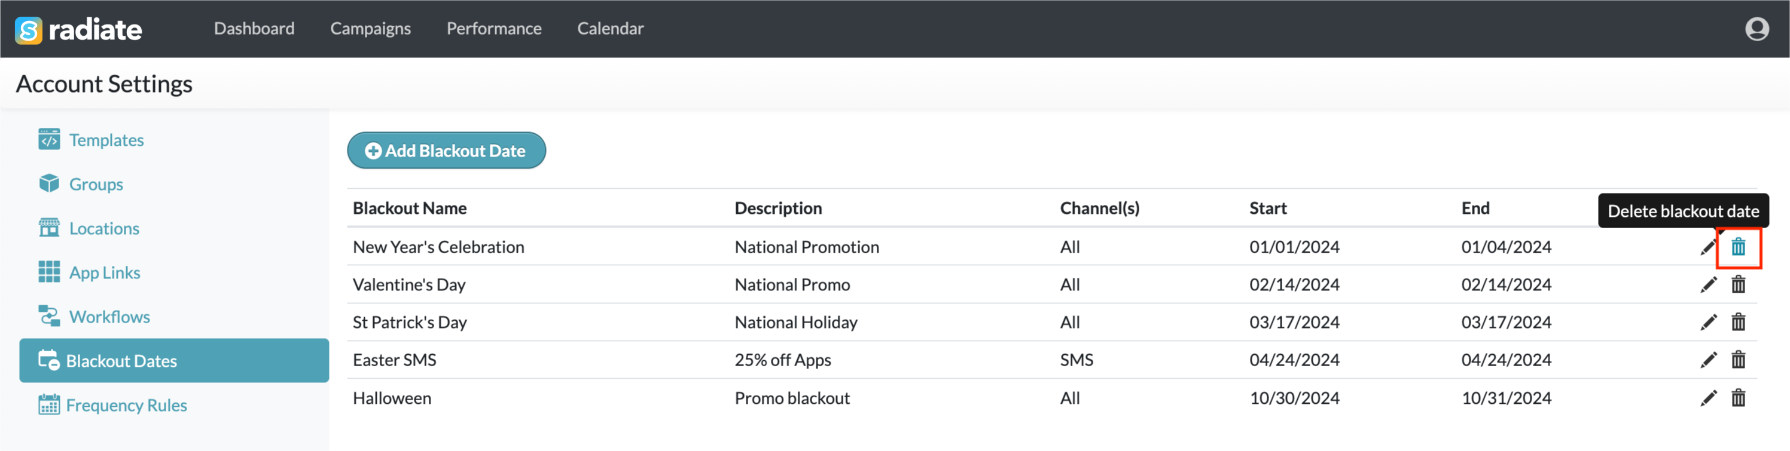Image resolution: width=1790 pixels, height=451 pixels.
Task: Click the Blackout Dates calendar icon
Action: 48,360
